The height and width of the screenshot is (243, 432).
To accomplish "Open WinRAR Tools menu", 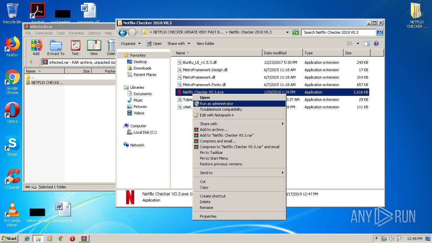I will point(61,33).
